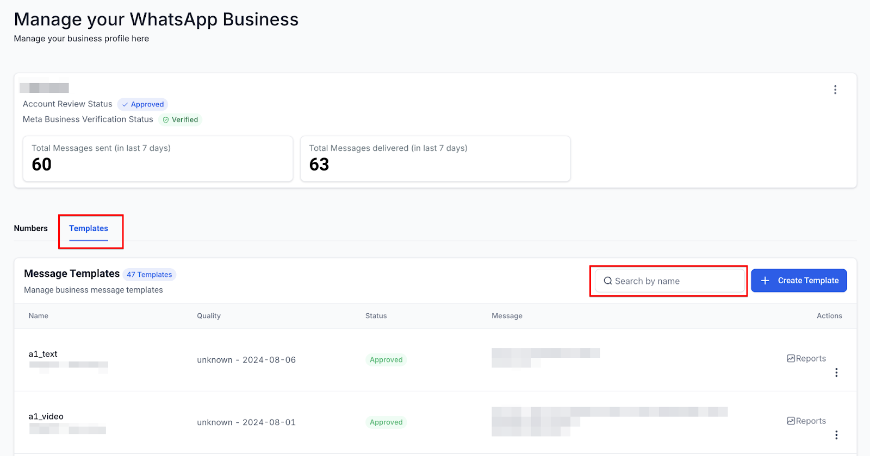
Task: Click the Verified shield icon
Action: [x=166, y=120]
